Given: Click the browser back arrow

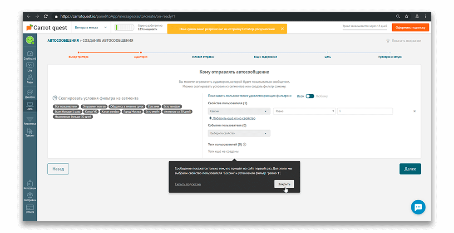Looking at the screenshot, I should [x=28, y=16].
